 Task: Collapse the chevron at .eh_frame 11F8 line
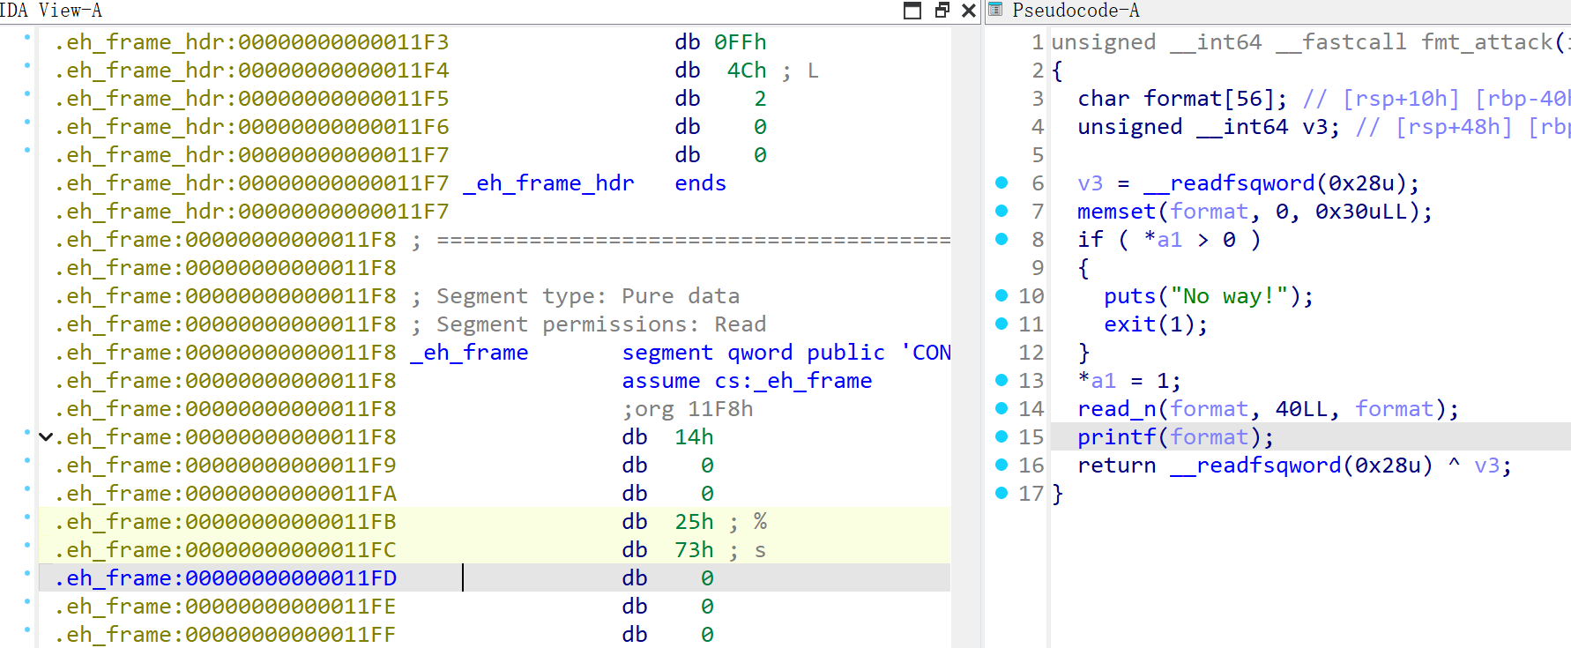46,437
